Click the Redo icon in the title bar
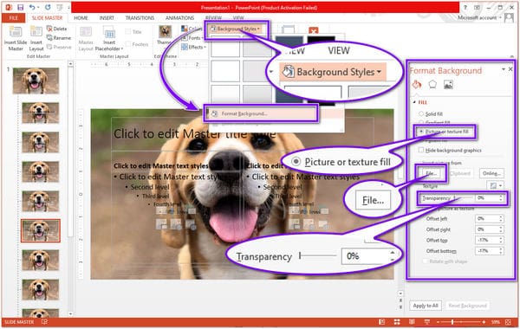This screenshot has width=520, height=329. point(48,7)
